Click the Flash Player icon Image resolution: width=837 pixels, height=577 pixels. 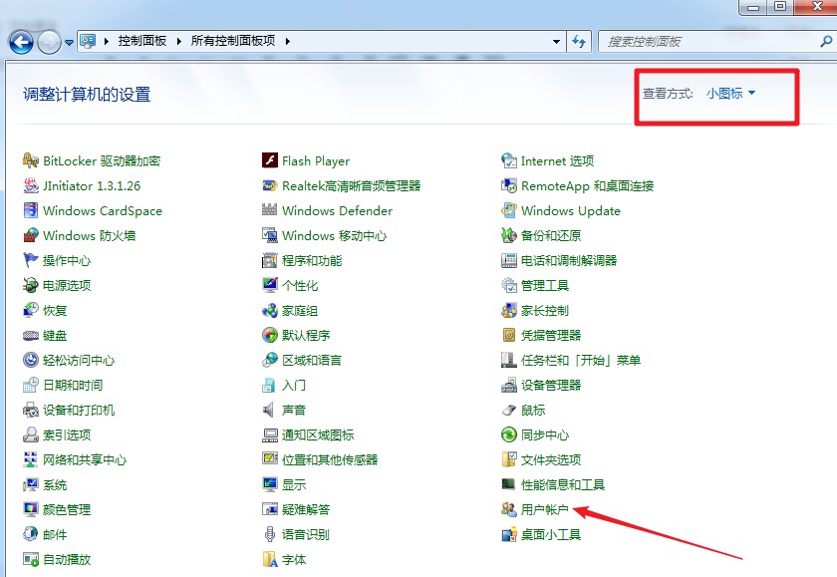(x=270, y=160)
